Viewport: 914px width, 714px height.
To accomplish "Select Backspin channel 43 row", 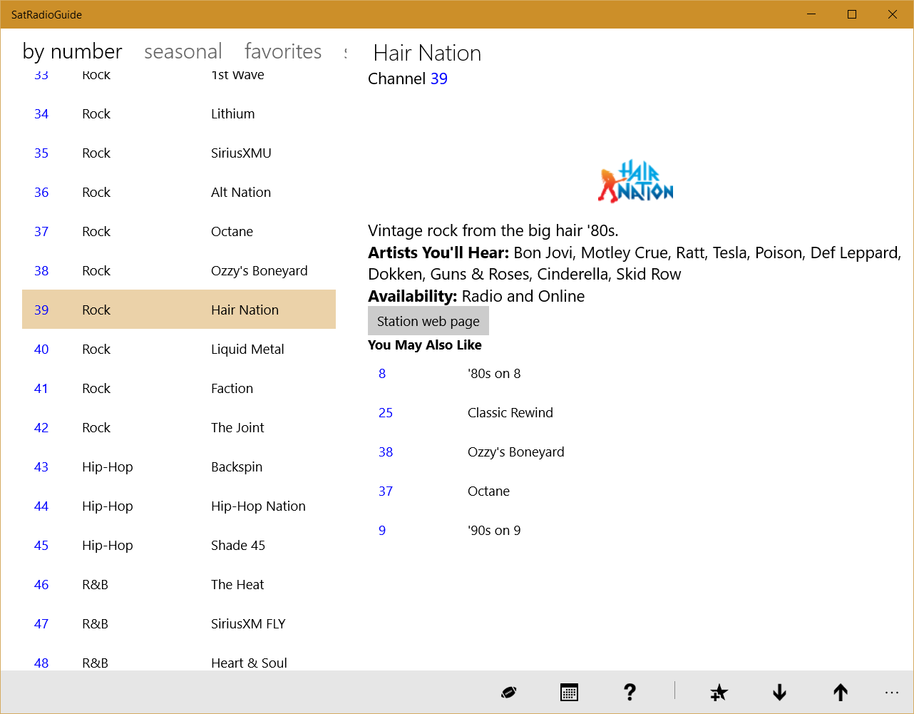I will [179, 466].
